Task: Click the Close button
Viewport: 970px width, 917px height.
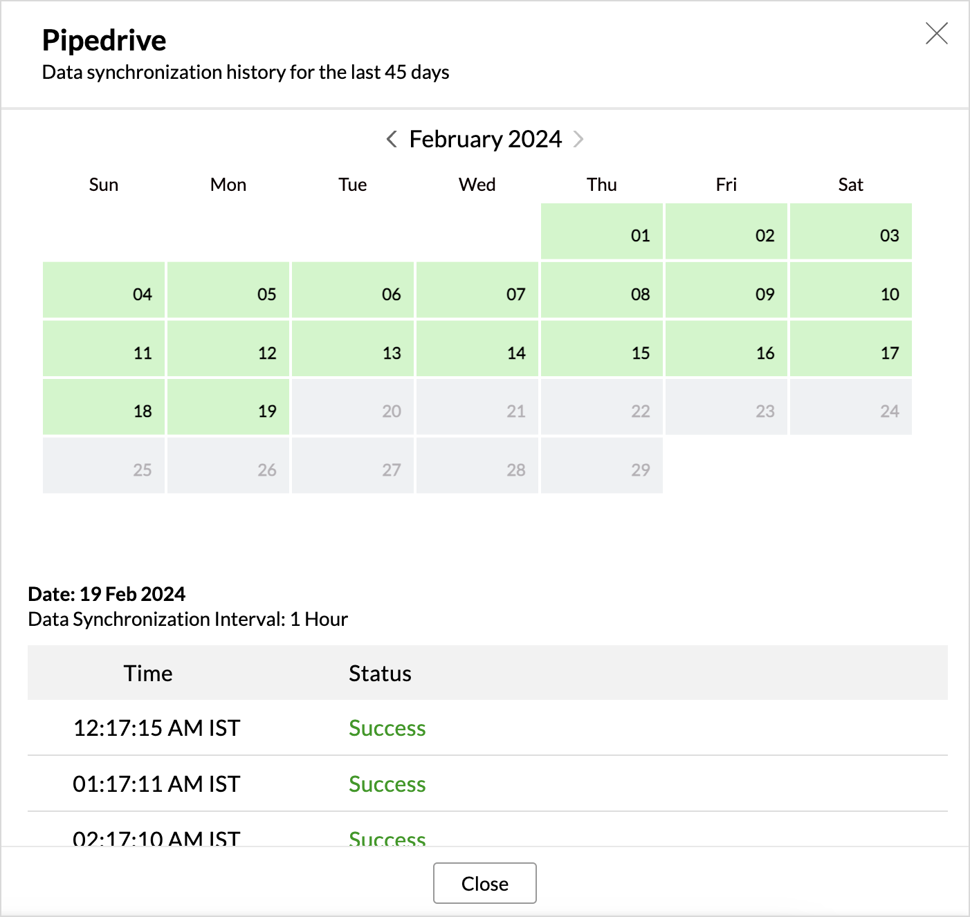Action: [x=484, y=883]
